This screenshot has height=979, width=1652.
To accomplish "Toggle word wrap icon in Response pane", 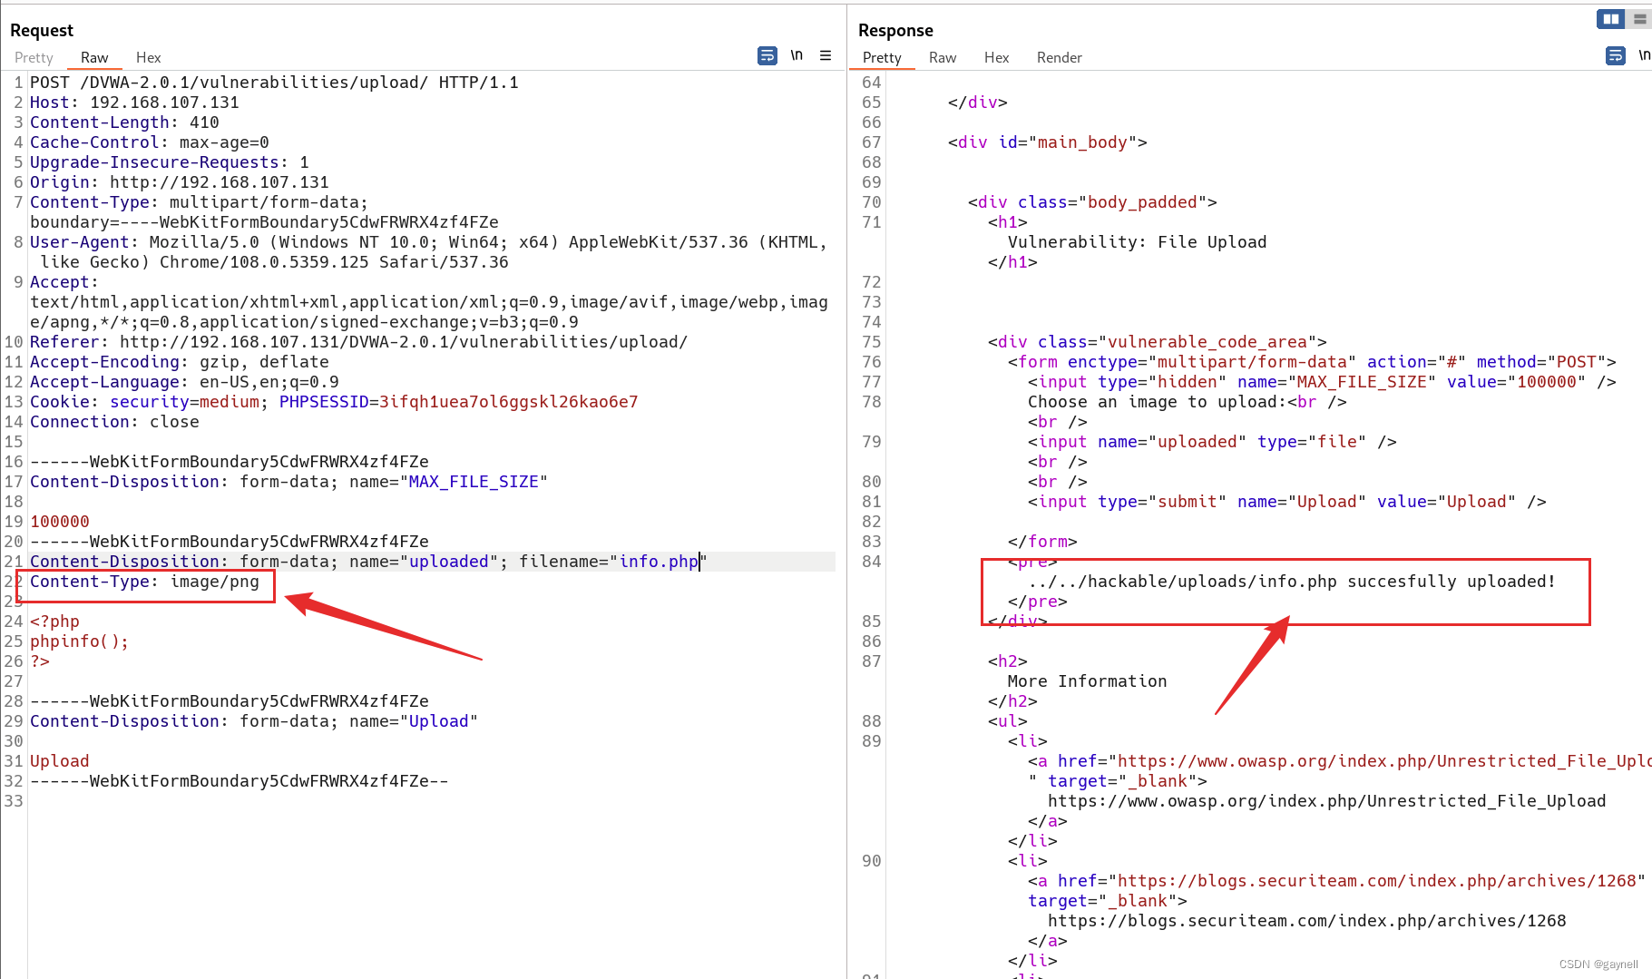I will (1616, 56).
